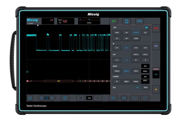Select UART bus type
Viewport: 181px width, 121px height.
[117, 33]
